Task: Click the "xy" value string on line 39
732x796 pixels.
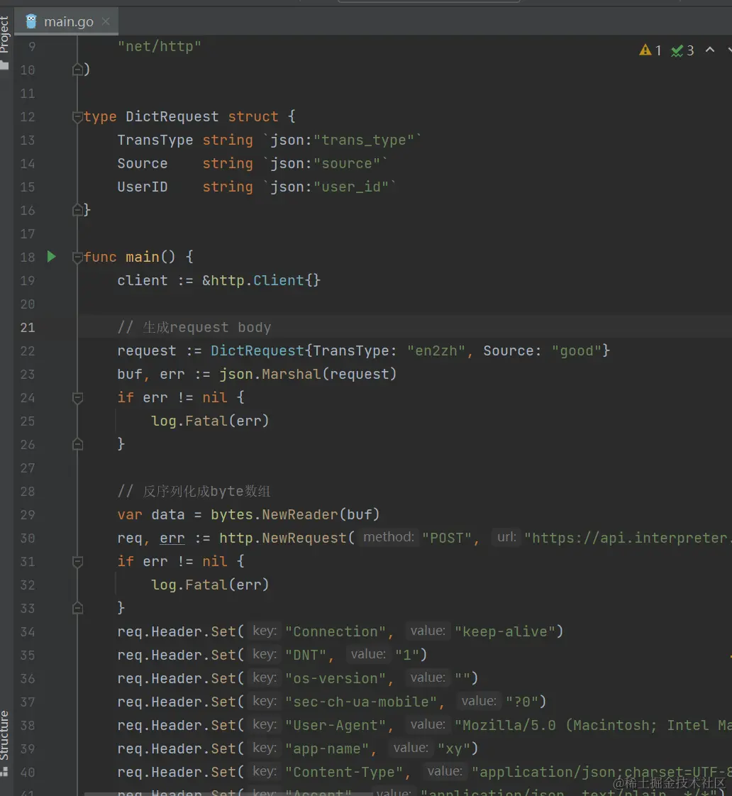Action: (455, 748)
